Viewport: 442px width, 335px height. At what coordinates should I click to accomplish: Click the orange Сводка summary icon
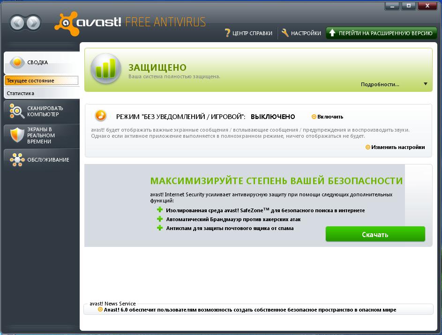coord(17,62)
